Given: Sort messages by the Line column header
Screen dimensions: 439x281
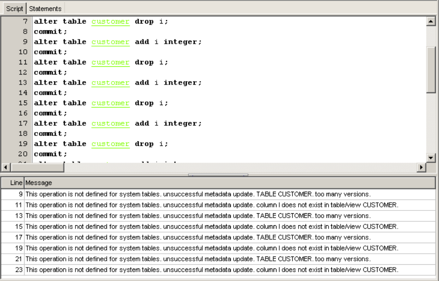Looking at the screenshot, I should 13,183.
